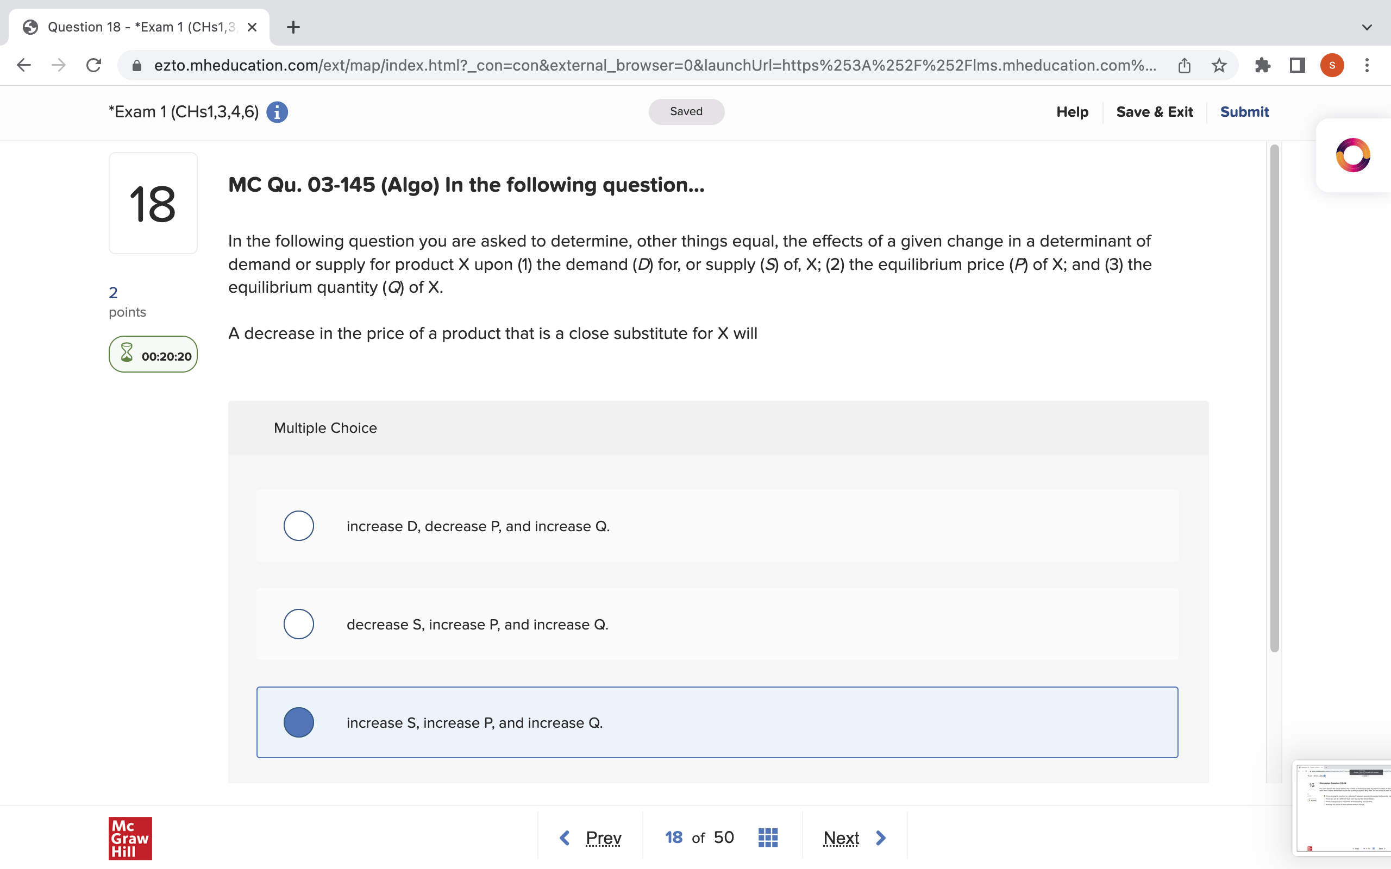The height and width of the screenshot is (869, 1391).
Task: Click the exam info icon
Action: coord(277,112)
